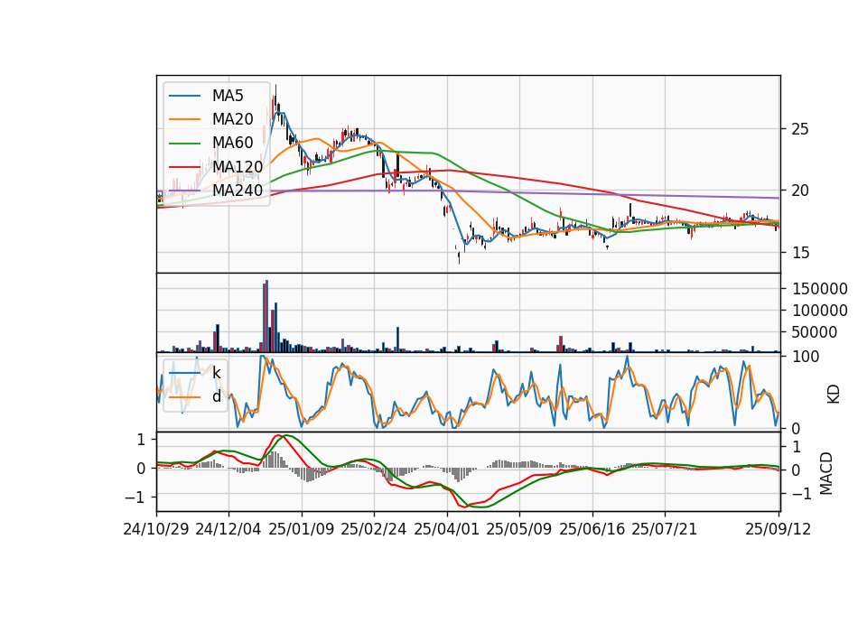The image size is (867, 623).
Task: Click the MA120 legend label
Action: (x=238, y=166)
